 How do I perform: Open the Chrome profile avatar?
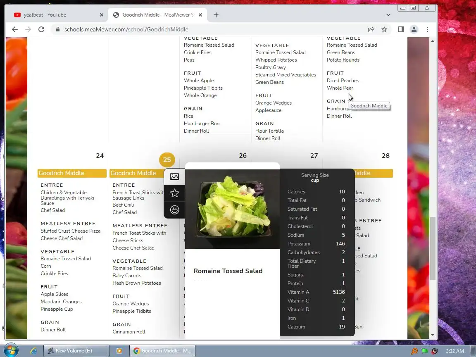414,29
